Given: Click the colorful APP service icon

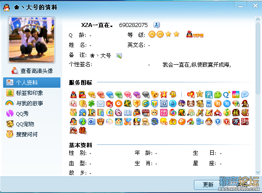Looking at the screenshot, I should 236,94.
